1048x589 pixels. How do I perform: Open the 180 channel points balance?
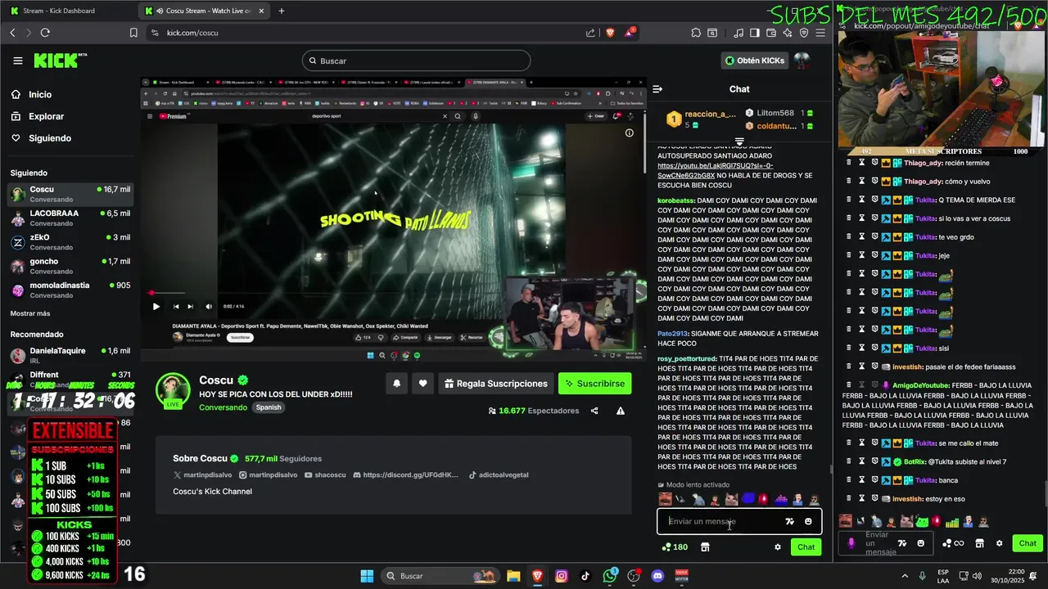pos(675,547)
